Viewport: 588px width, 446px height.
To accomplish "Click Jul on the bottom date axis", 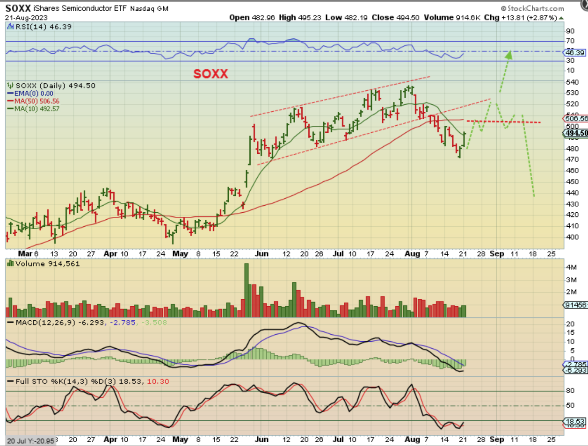I will click(x=338, y=439).
